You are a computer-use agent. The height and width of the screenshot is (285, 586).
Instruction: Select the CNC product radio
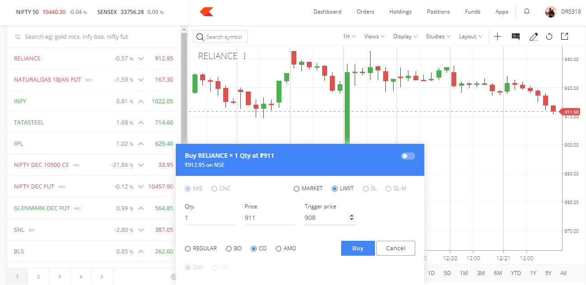pyautogui.click(x=214, y=188)
